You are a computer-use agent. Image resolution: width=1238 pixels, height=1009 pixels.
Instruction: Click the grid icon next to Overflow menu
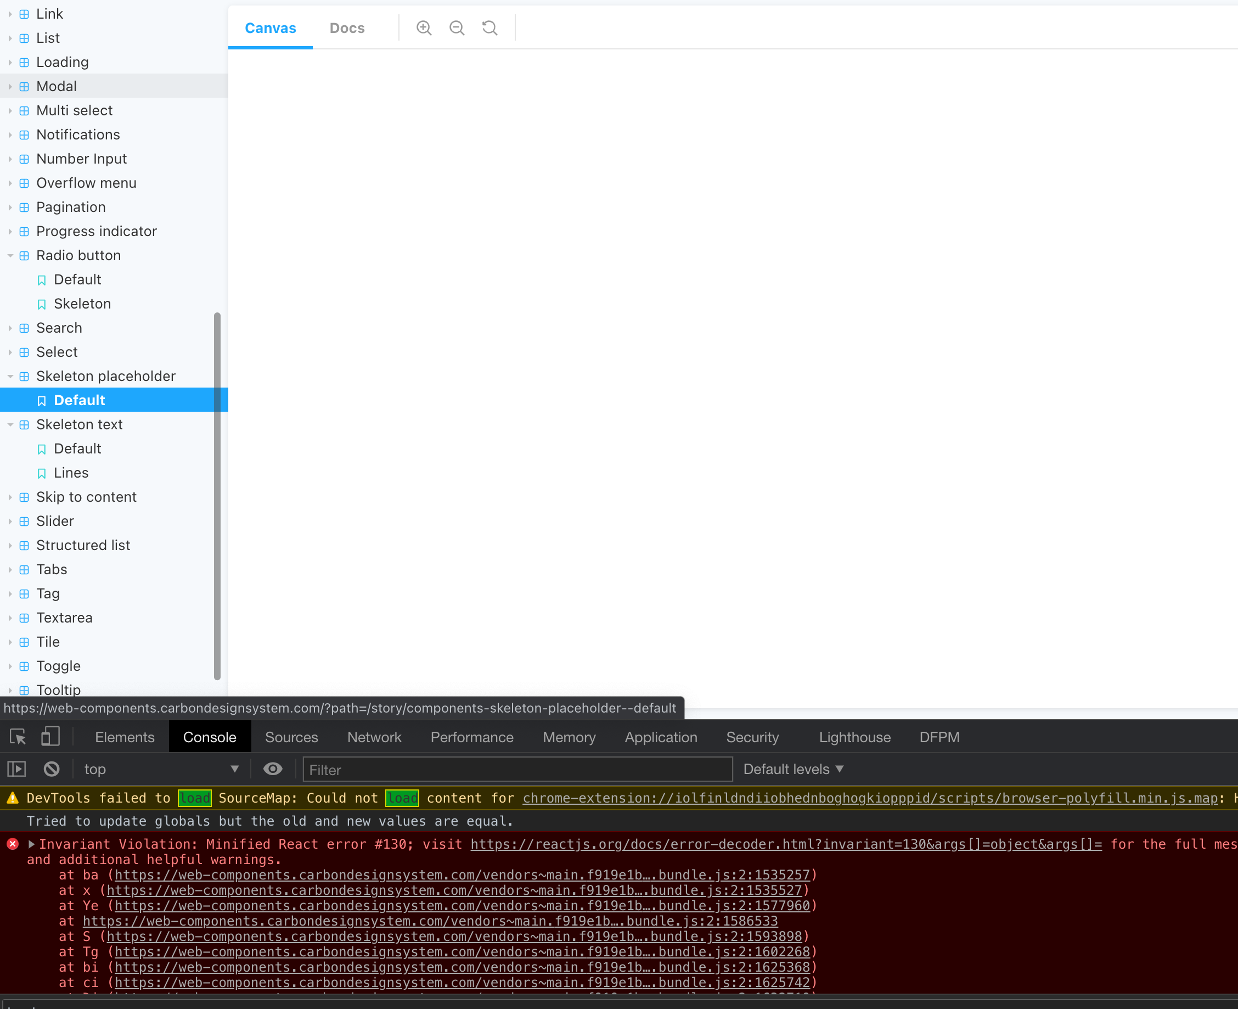23,183
